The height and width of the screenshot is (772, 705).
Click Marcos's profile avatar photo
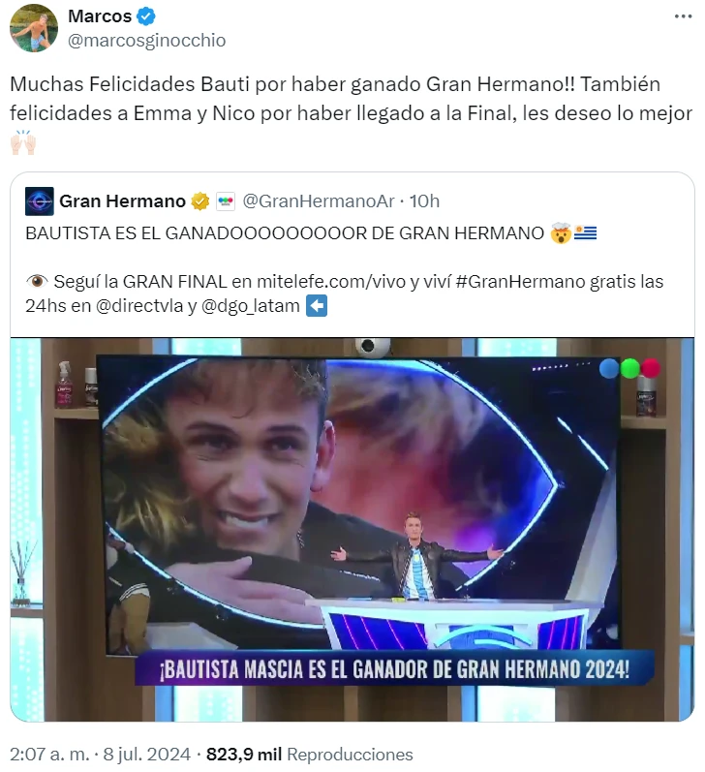(x=34, y=28)
